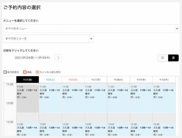
Task: Open the すべてのメニュー dropdown
Action: [x=91, y=28]
